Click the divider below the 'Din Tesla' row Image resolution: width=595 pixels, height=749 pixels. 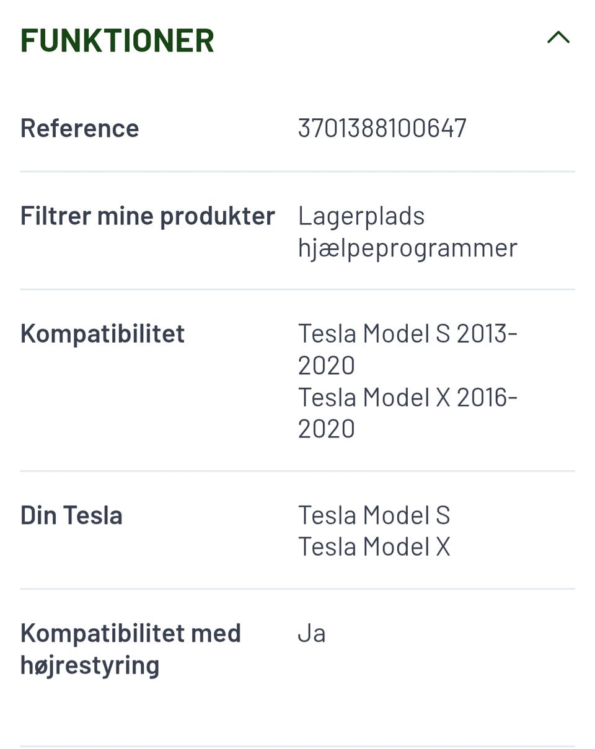(297, 589)
